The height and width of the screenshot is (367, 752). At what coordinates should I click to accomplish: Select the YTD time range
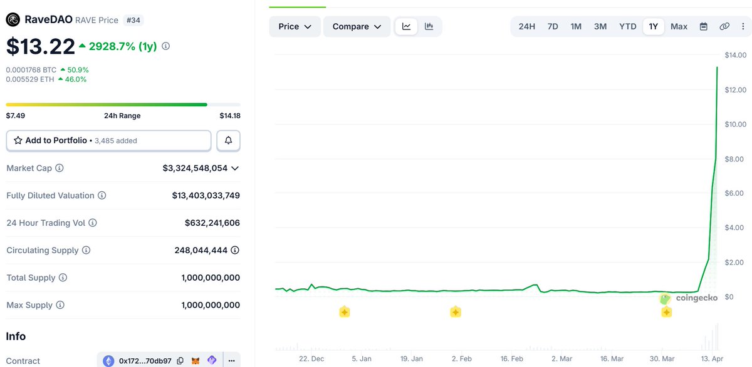628,26
